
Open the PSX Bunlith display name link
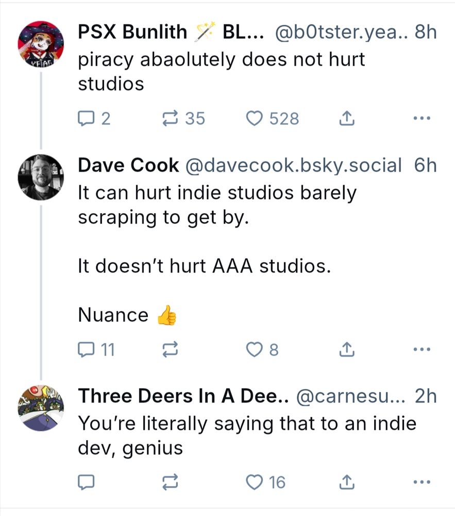click(x=132, y=32)
